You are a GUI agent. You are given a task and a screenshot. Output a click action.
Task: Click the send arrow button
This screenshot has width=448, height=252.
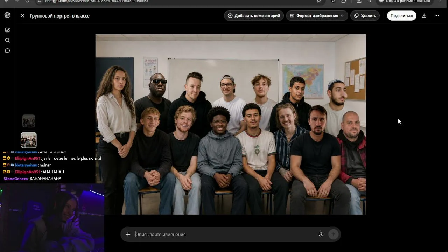333,234
